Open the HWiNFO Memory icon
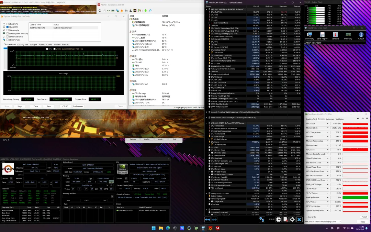Viewport: 371px width, 232px height. [348, 35]
